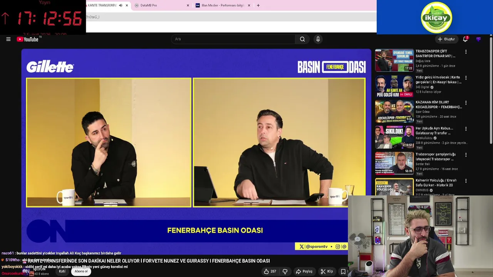Select the KANTE TRANSFERİNDE browser tab

[102, 5]
